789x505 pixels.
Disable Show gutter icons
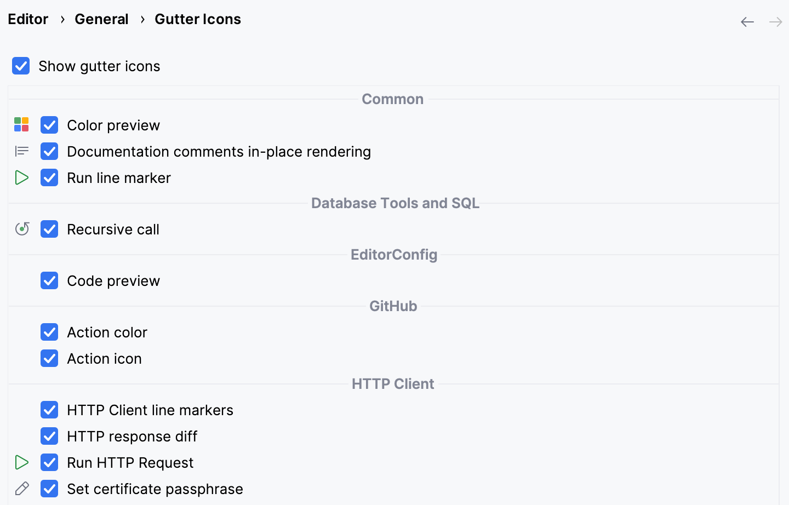tap(20, 66)
